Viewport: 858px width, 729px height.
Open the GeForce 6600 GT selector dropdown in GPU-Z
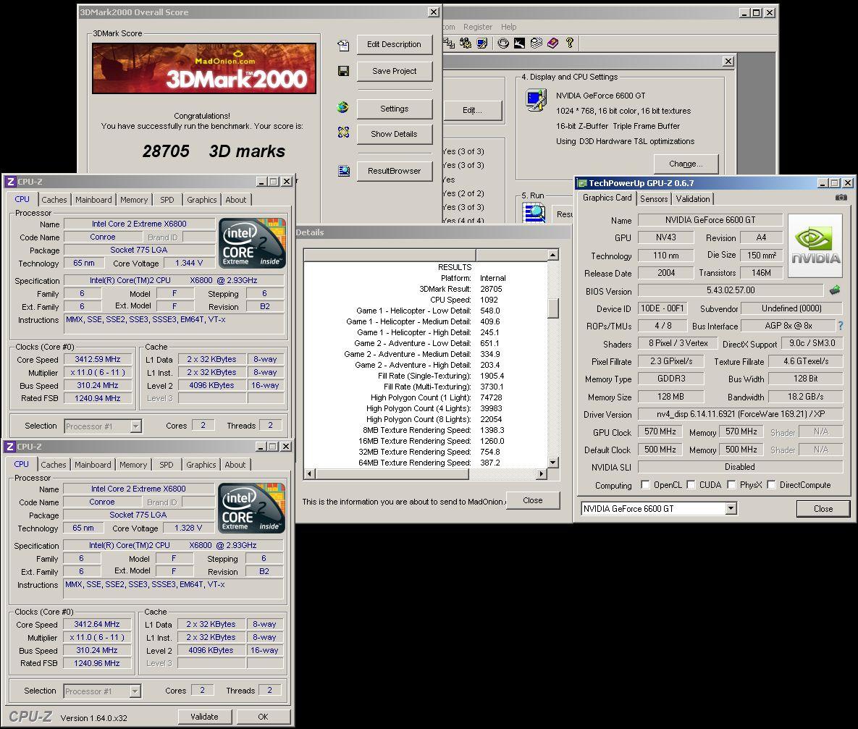(x=731, y=508)
